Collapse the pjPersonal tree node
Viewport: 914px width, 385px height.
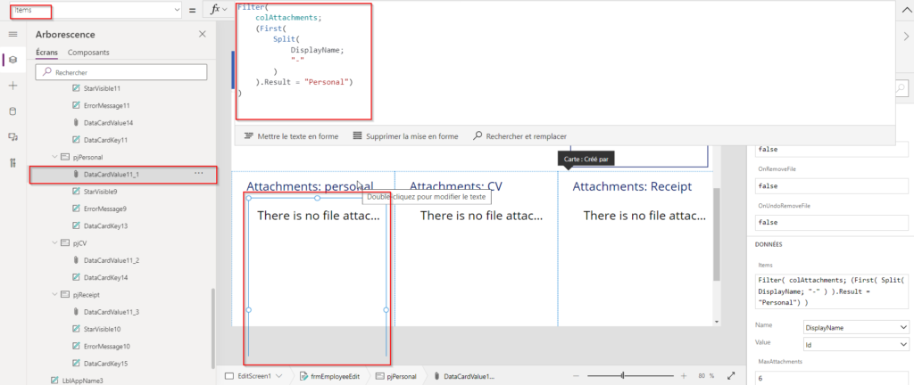click(x=54, y=157)
